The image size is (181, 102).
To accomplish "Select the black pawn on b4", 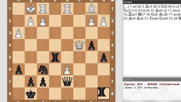I will [92, 45].
